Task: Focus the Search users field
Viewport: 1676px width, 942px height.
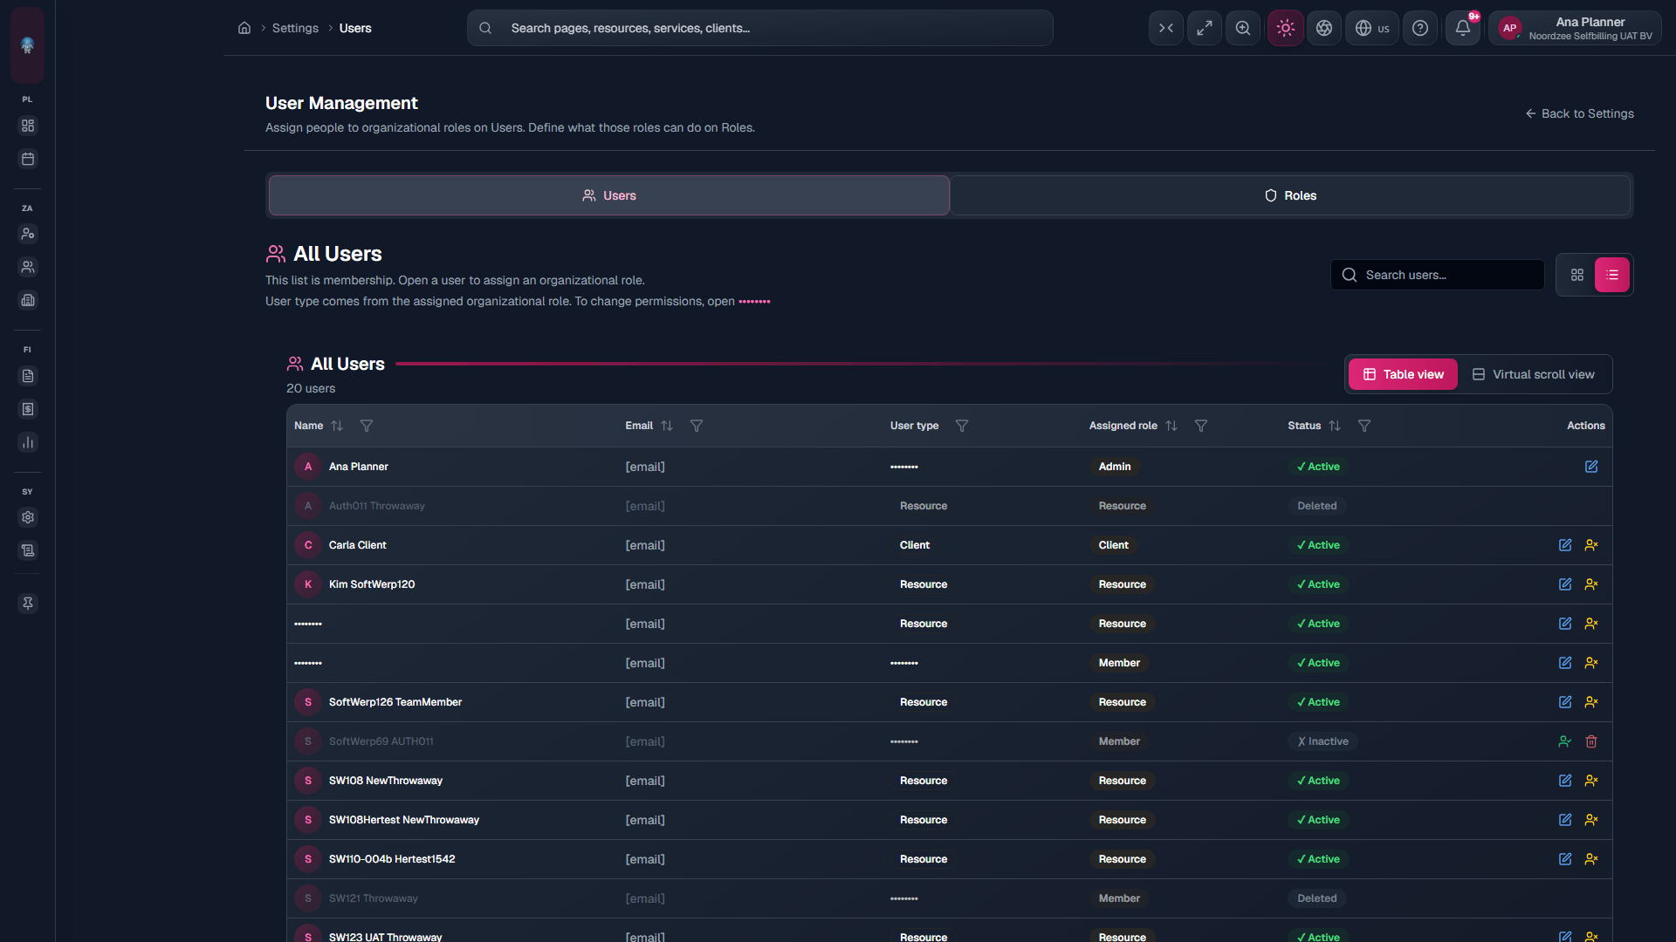Action: coord(1438,275)
